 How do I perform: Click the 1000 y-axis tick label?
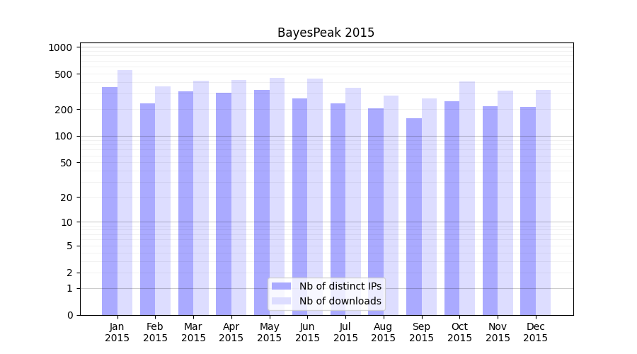click(x=60, y=47)
